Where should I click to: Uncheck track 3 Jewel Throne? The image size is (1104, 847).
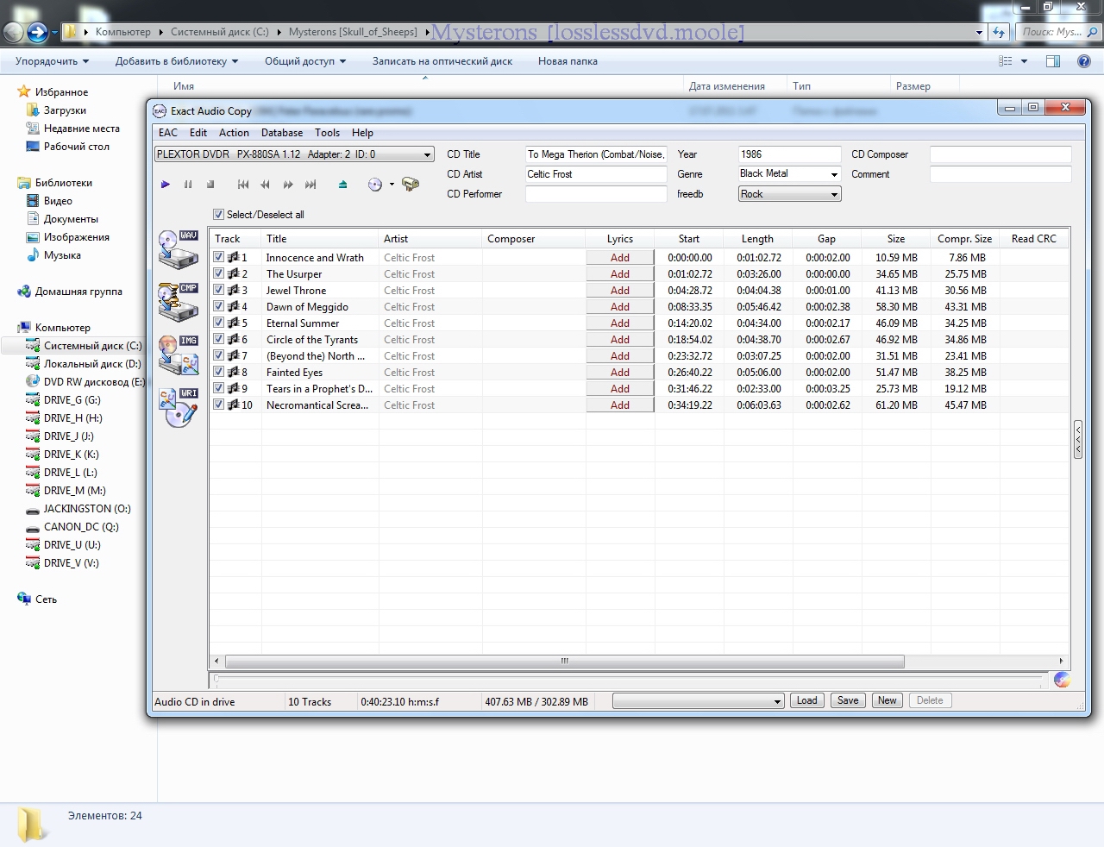pyautogui.click(x=219, y=290)
